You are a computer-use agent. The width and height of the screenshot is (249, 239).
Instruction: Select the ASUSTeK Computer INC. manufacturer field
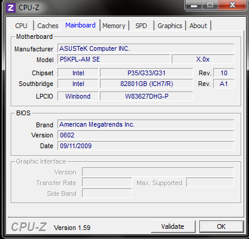146,48
